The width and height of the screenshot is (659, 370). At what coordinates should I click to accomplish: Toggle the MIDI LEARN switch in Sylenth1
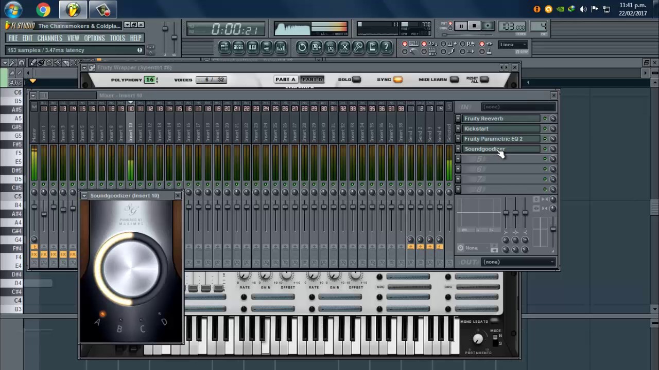coord(454,80)
